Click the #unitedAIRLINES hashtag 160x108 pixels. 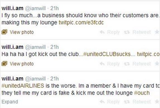[x=23, y=86]
